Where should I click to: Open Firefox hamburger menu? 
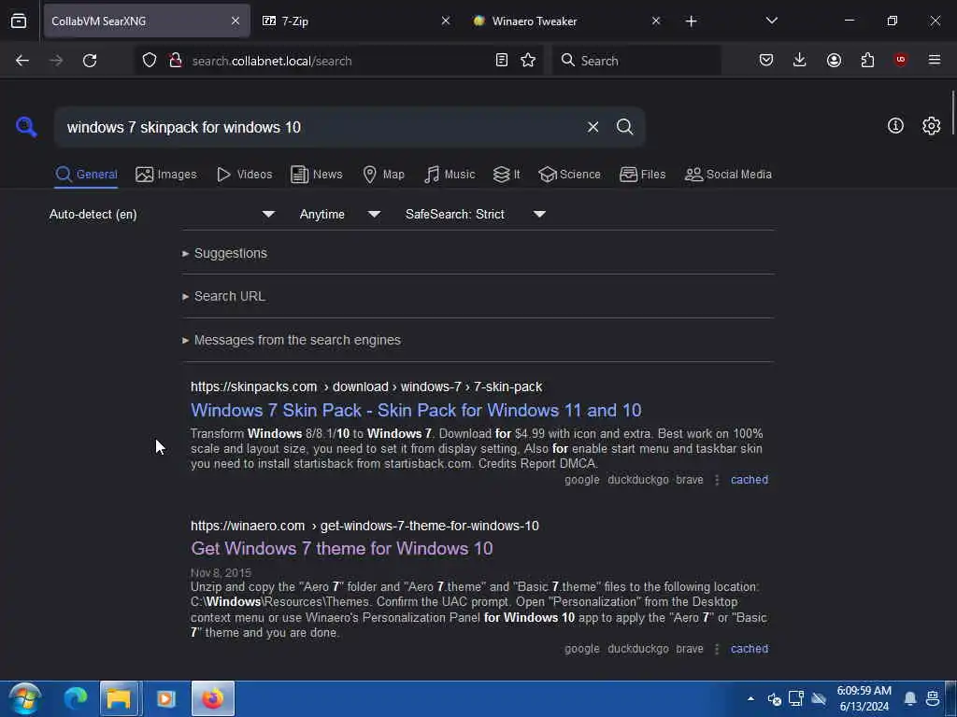(935, 60)
